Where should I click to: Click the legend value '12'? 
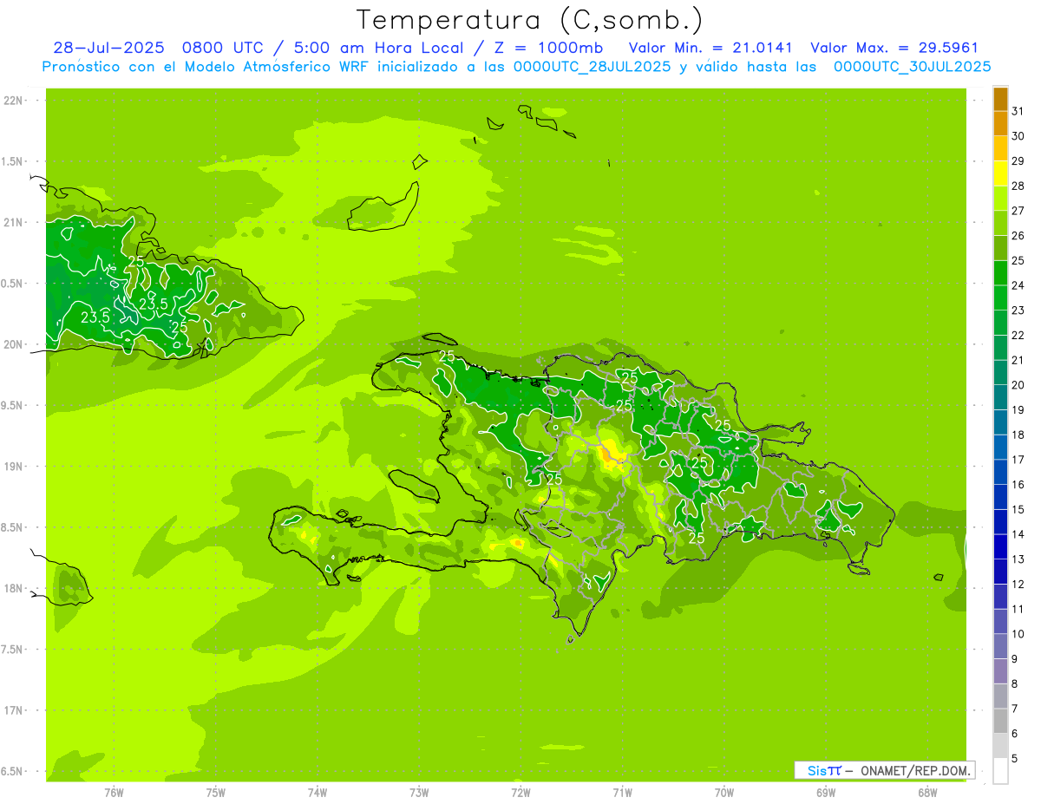(1018, 584)
